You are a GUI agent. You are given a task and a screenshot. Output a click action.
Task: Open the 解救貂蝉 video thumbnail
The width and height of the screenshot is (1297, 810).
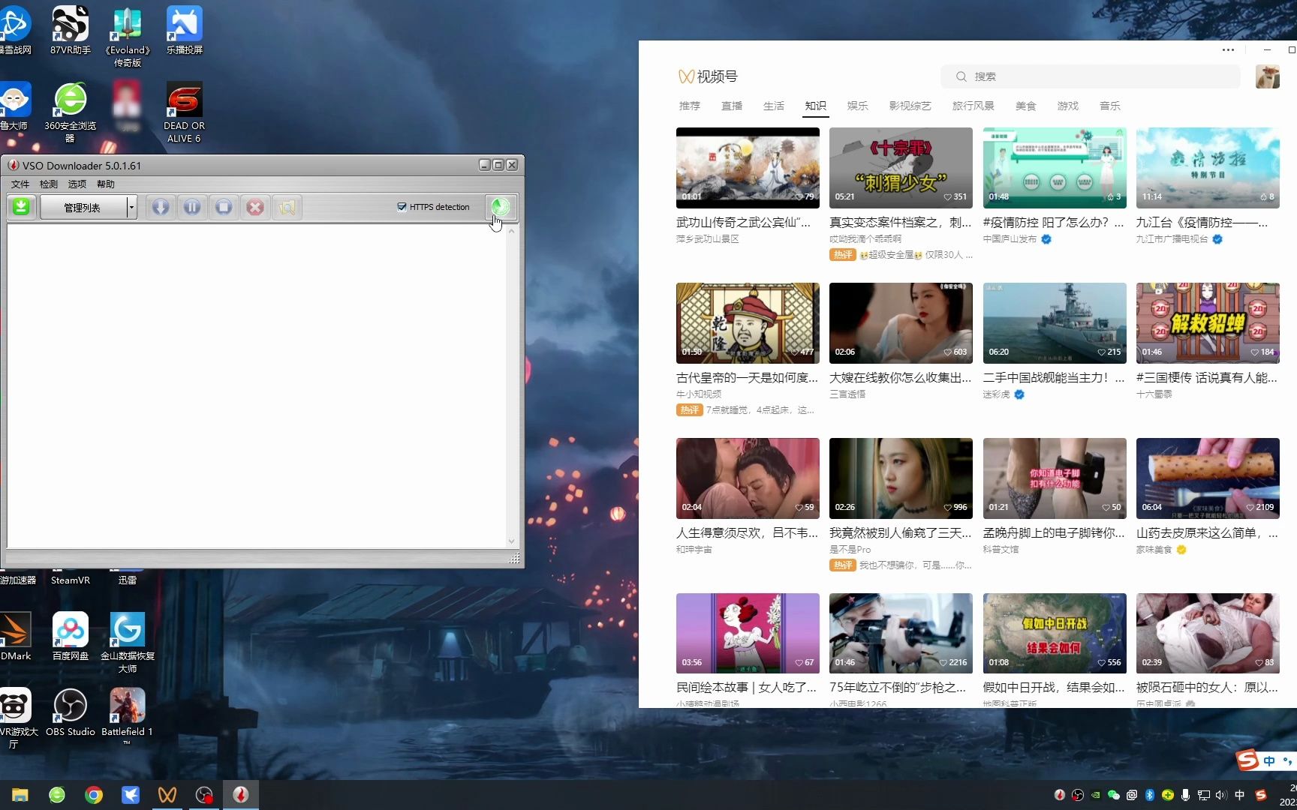pos(1208,323)
